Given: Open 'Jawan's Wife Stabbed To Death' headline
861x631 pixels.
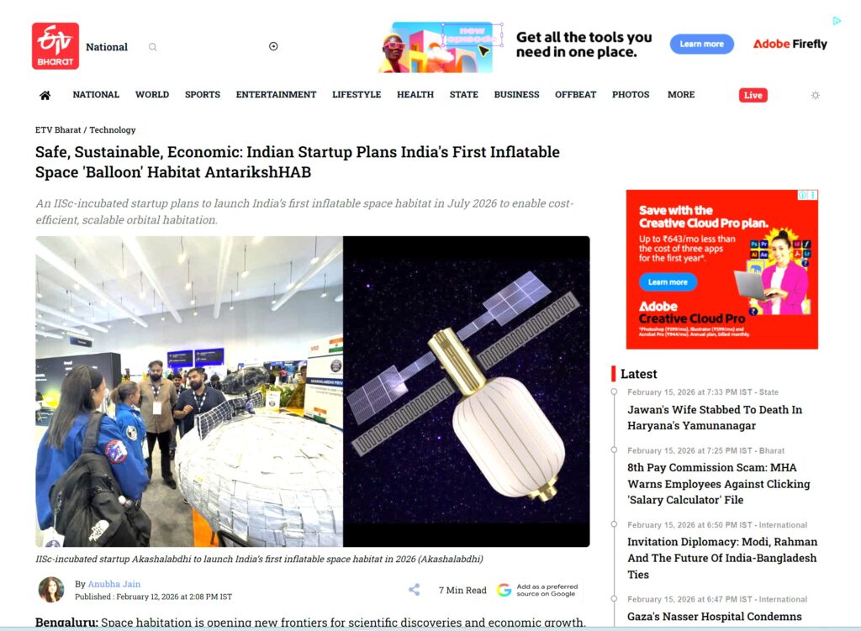Looking at the screenshot, I should pos(715,418).
